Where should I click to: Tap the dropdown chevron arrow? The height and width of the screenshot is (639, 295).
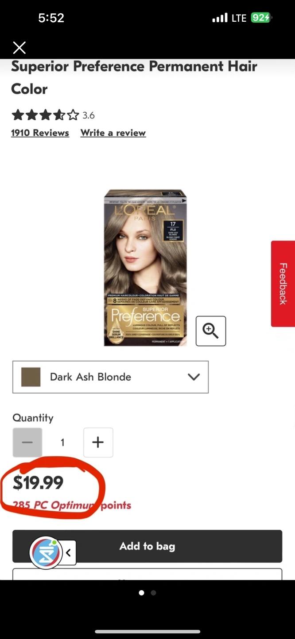(x=194, y=377)
